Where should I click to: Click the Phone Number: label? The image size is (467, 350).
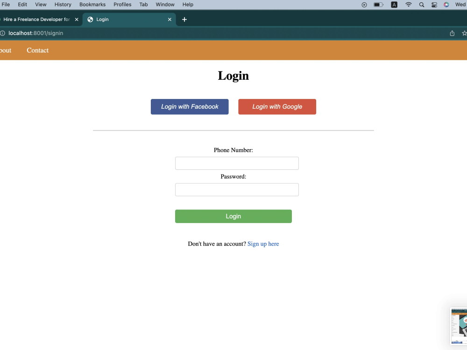click(x=233, y=150)
